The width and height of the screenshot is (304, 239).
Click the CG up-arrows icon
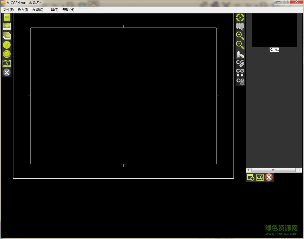pos(240,72)
